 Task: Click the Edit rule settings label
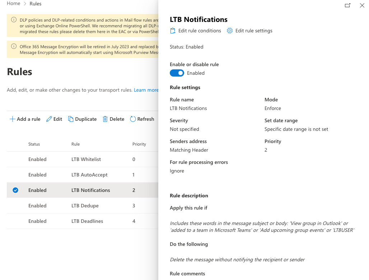click(x=254, y=31)
